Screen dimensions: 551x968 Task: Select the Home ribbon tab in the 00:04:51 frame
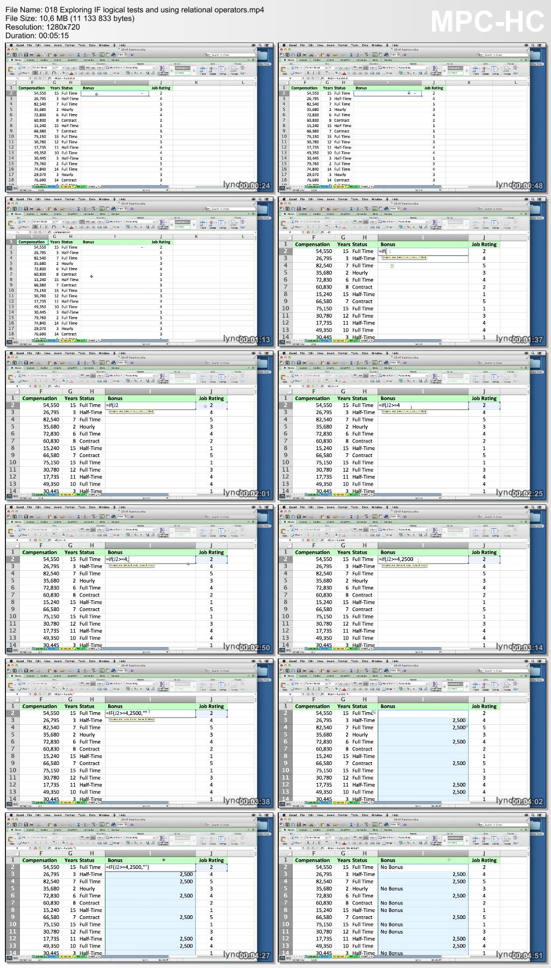point(291,830)
